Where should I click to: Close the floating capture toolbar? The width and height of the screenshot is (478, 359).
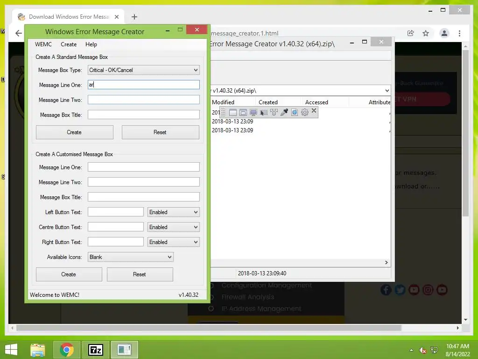(x=314, y=111)
